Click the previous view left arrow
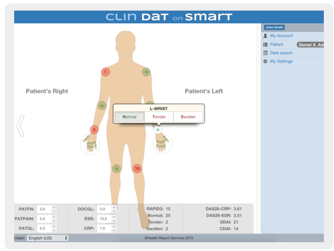Screen dimensions: 334x251 pyautogui.click(x=21, y=126)
